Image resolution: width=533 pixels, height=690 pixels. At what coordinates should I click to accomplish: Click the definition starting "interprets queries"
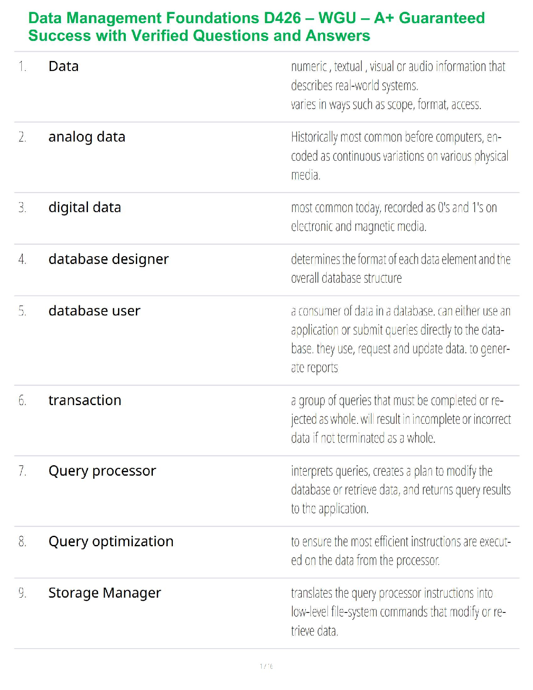click(x=401, y=490)
